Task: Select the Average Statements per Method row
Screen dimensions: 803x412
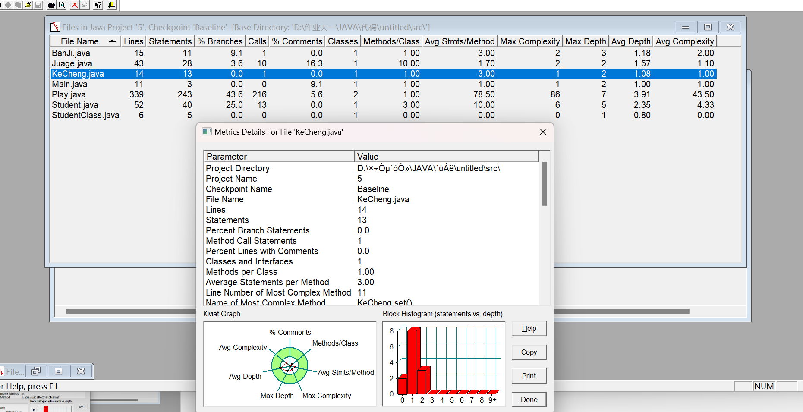Action: 372,282
